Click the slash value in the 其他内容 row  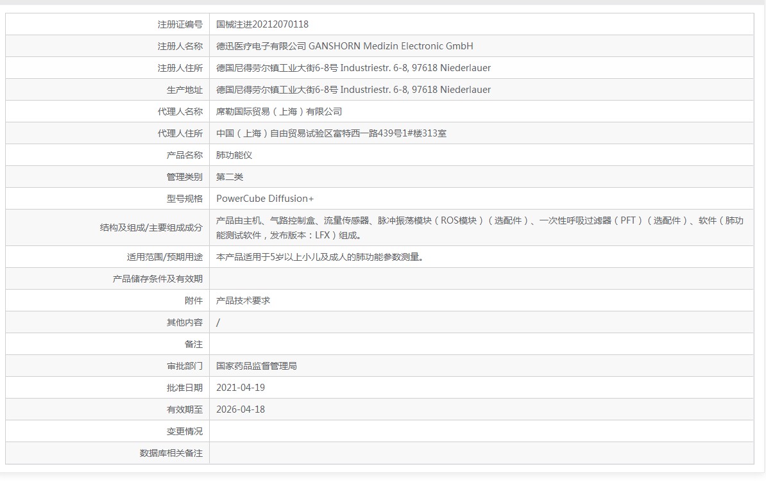coord(218,322)
